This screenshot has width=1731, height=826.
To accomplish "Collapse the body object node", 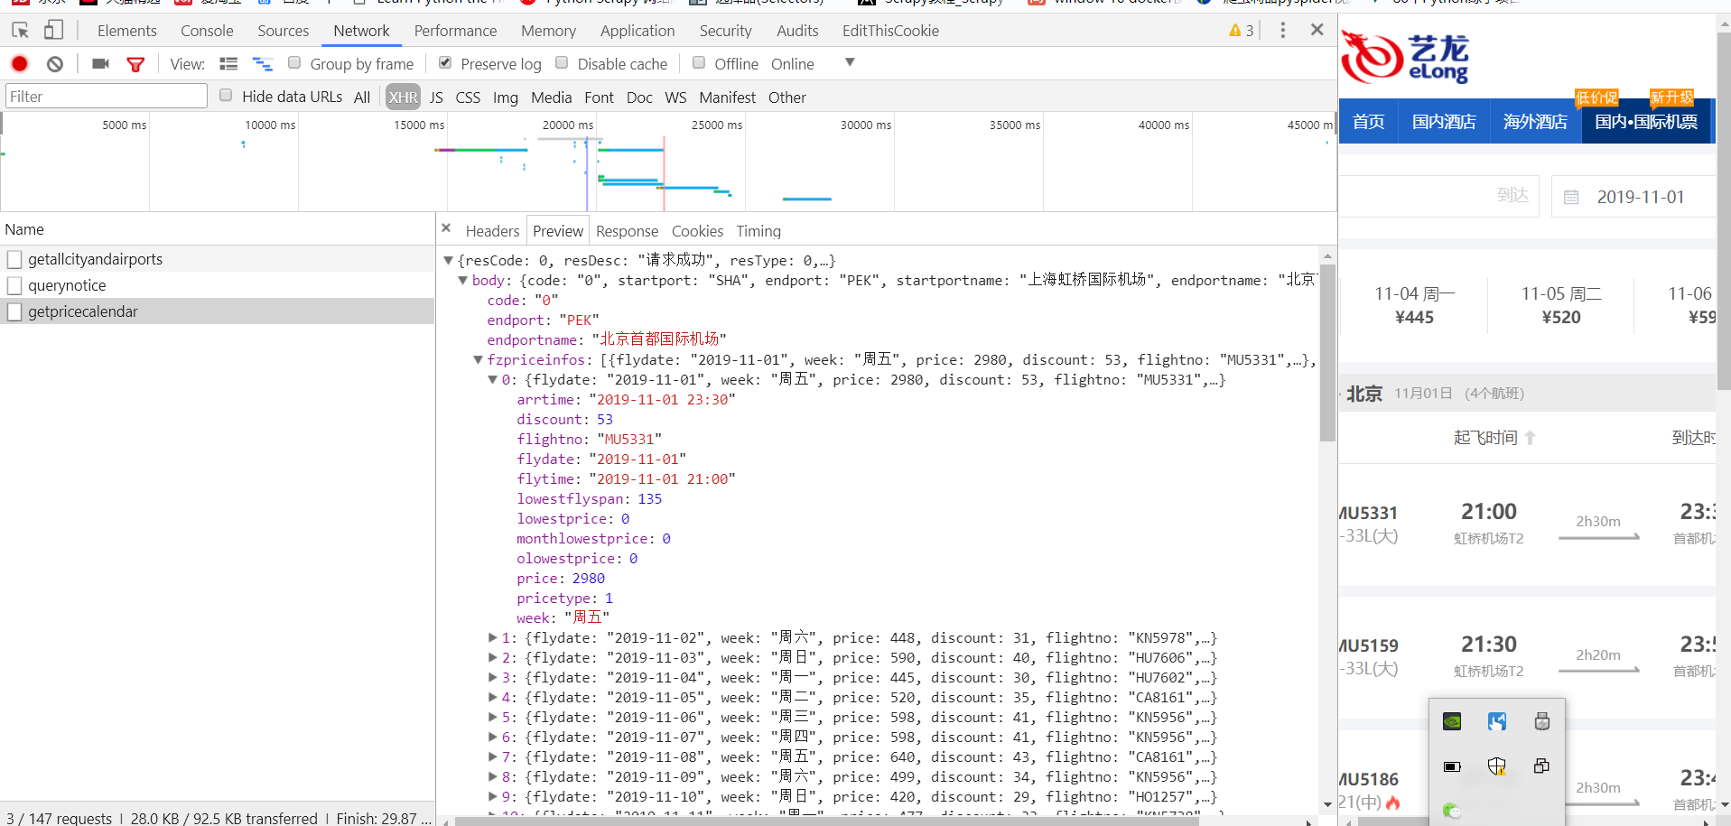I will pyautogui.click(x=462, y=280).
